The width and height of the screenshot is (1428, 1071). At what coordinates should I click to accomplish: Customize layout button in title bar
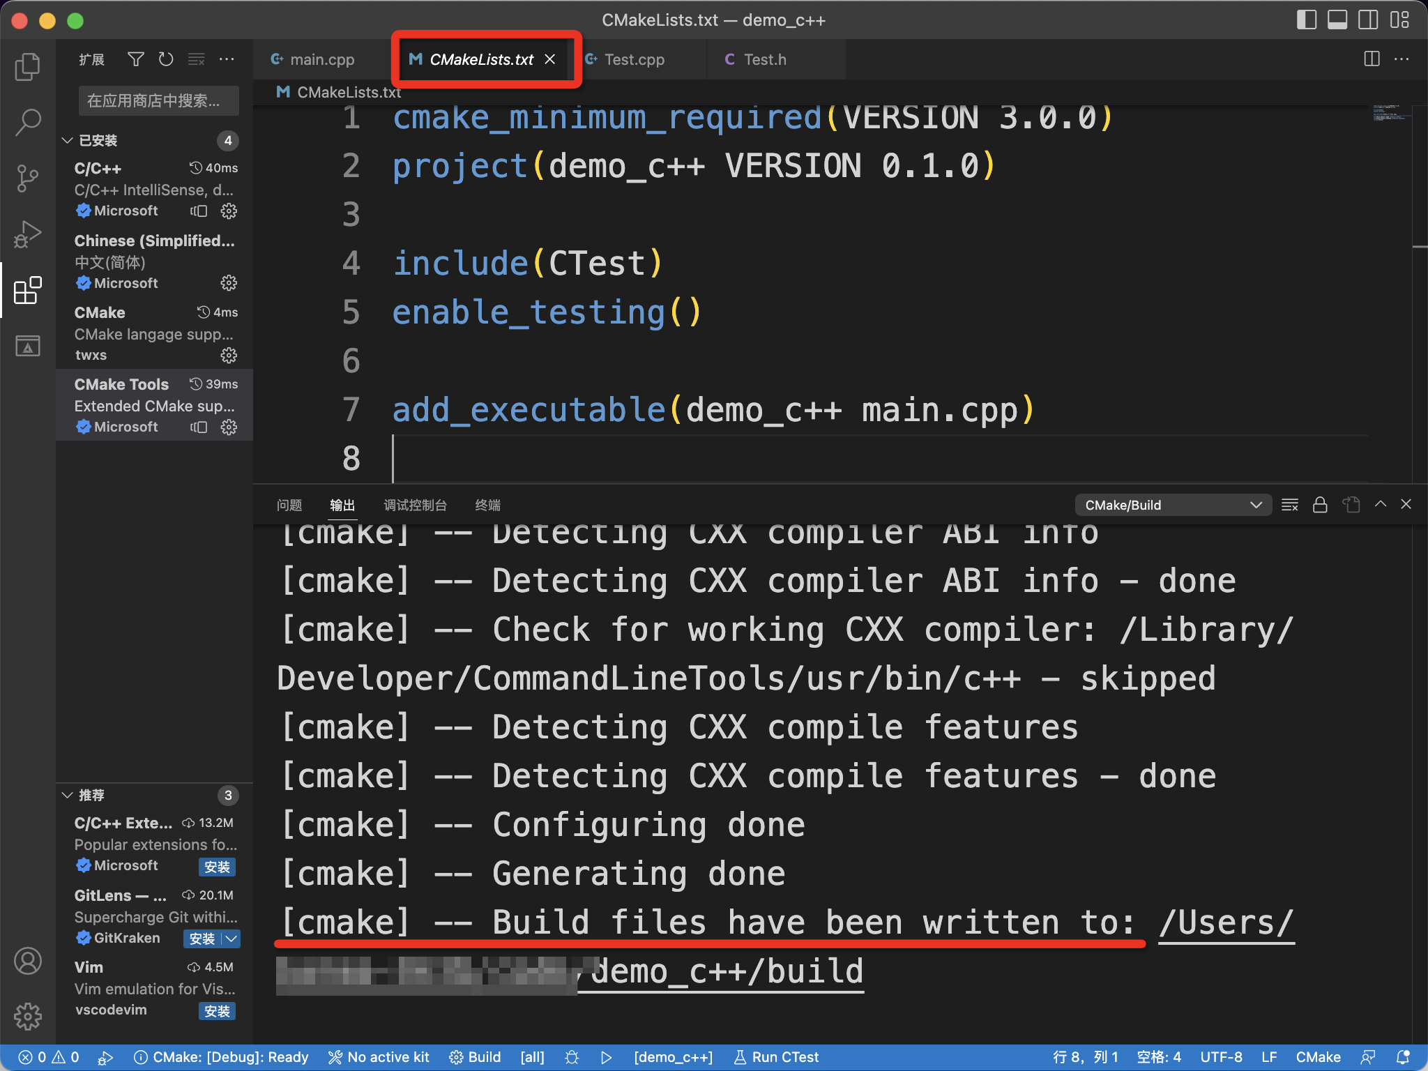pyautogui.click(x=1399, y=20)
